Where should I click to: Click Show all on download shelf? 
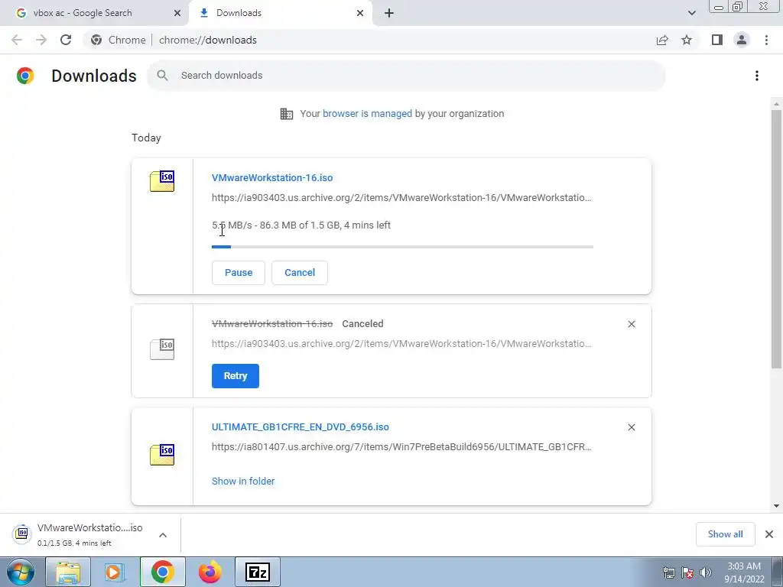point(725,534)
